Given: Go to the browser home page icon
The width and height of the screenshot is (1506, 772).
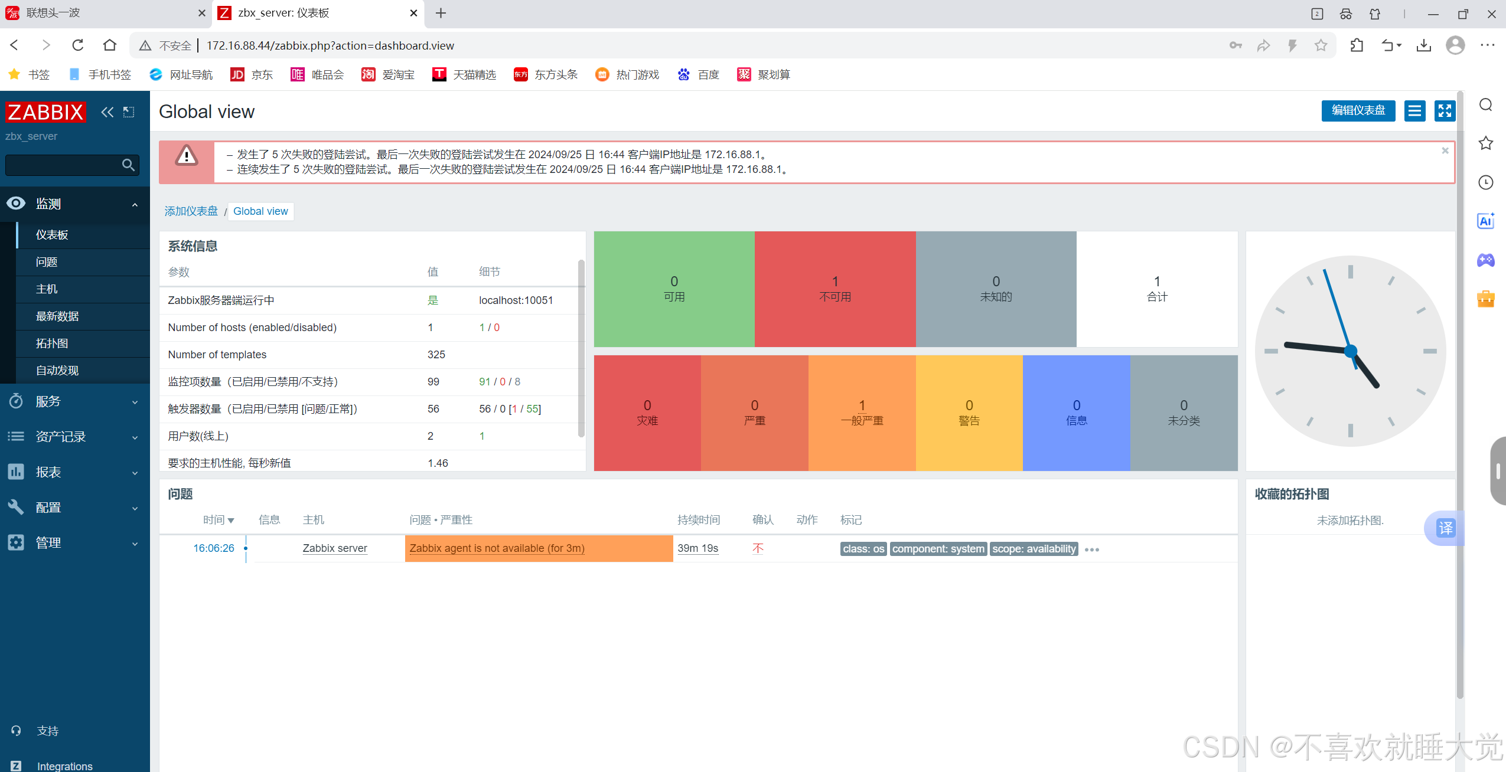Looking at the screenshot, I should click(x=109, y=45).
